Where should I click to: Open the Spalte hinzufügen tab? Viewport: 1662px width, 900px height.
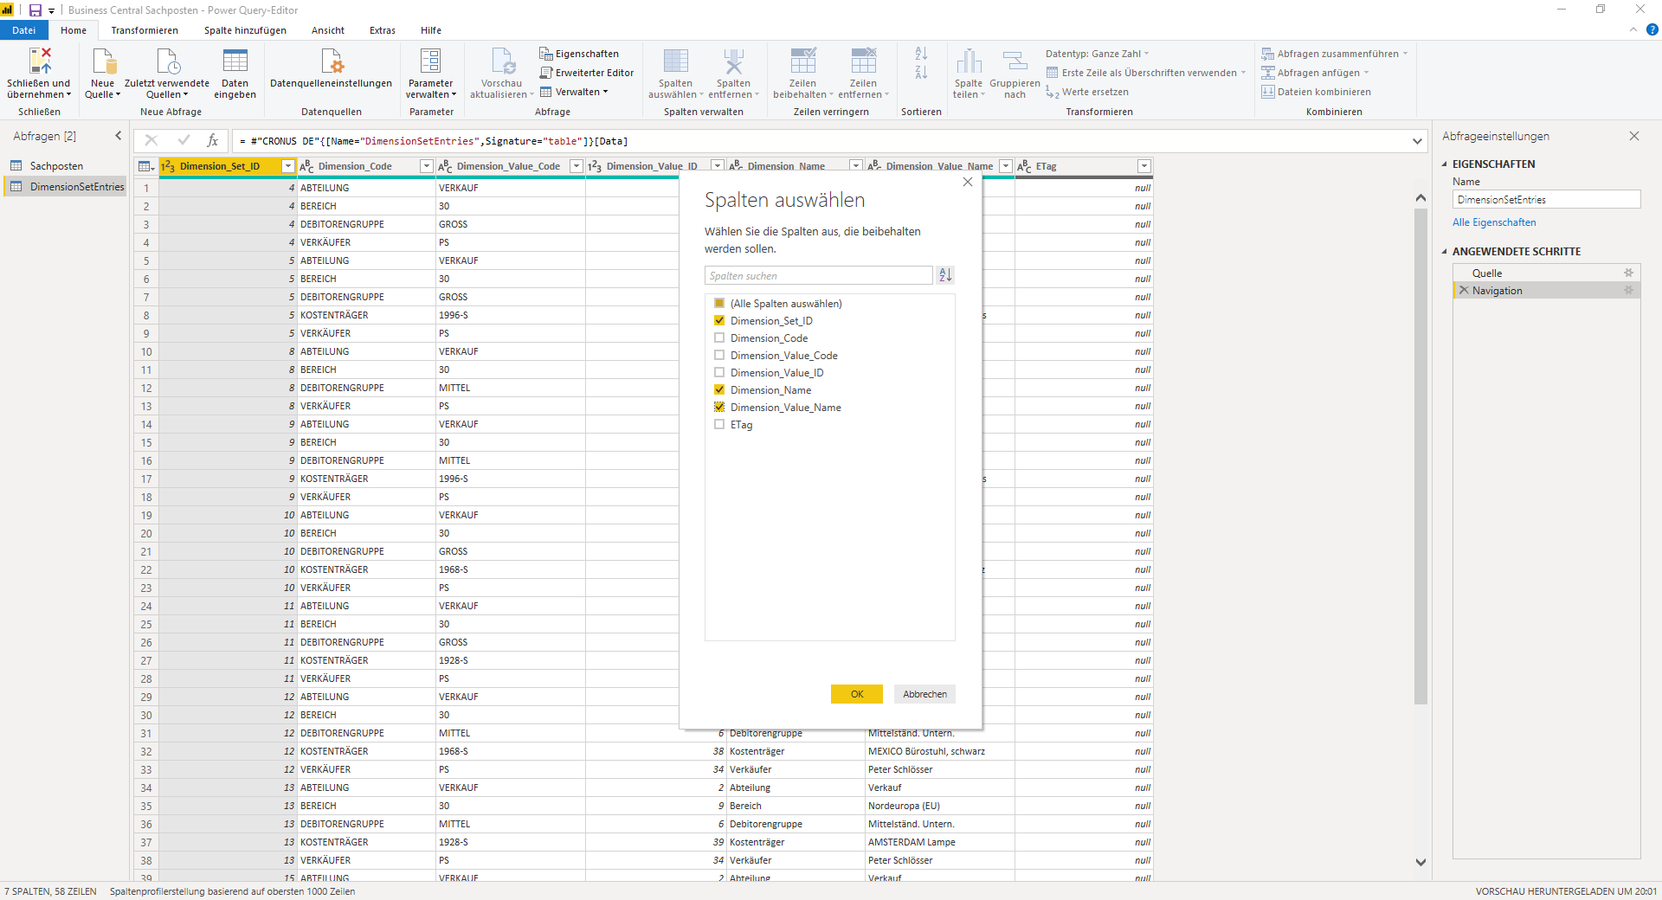point(245,30)
